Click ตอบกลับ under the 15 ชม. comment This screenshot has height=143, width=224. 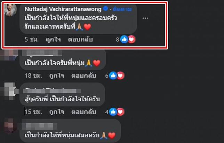pos(84,112)
